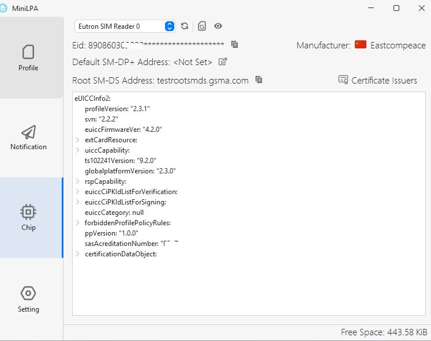Screen dimensions: 431x341
Task: Toggle Eid visibility with the eye icon
Action: [218, 26]
